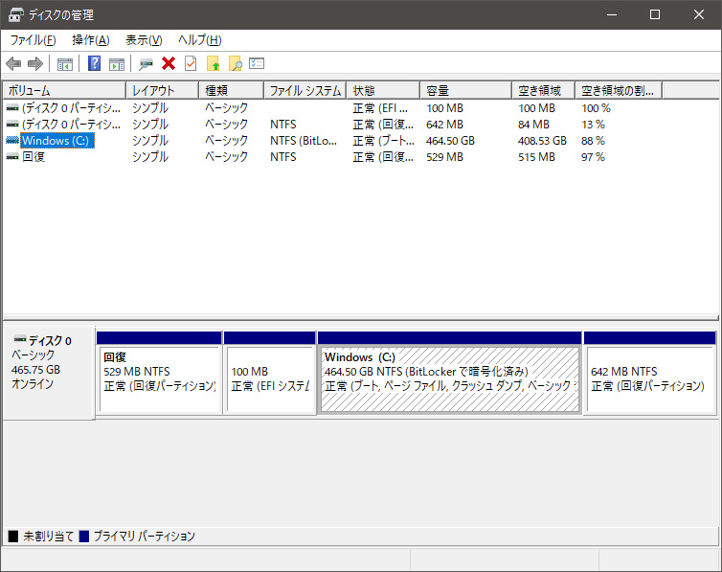
Task: Click the ディスク 0 disk icon
Action: pos(20,339)
